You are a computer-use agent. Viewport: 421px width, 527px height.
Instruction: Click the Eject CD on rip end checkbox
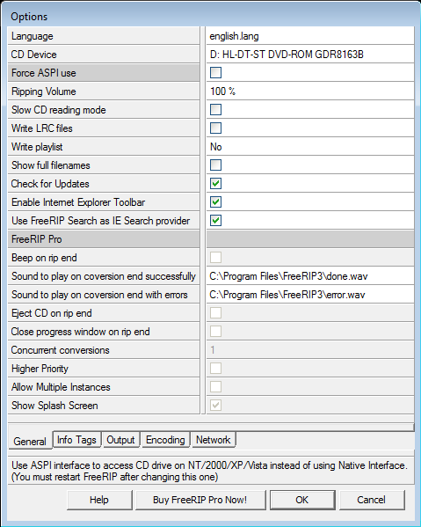215,313
